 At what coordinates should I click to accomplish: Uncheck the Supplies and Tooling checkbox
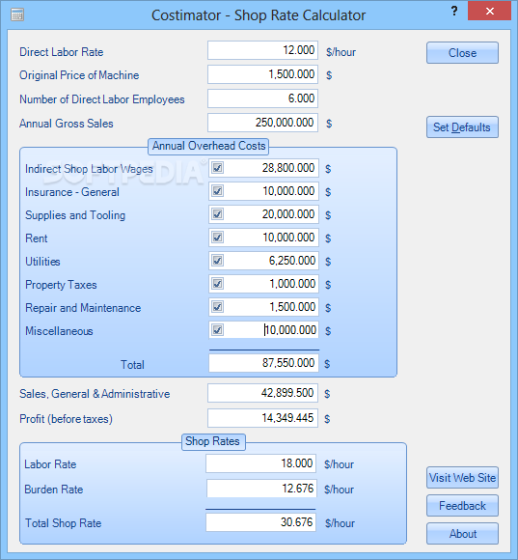217,214
